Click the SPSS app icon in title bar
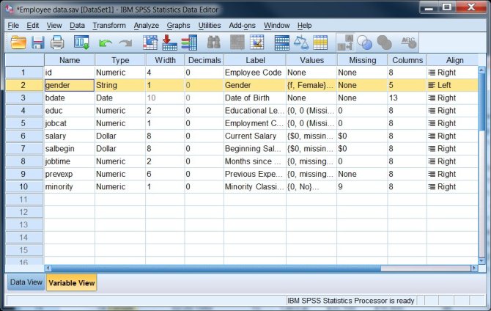The height and width of the screenshot is (311, 491). coord(10,10)
